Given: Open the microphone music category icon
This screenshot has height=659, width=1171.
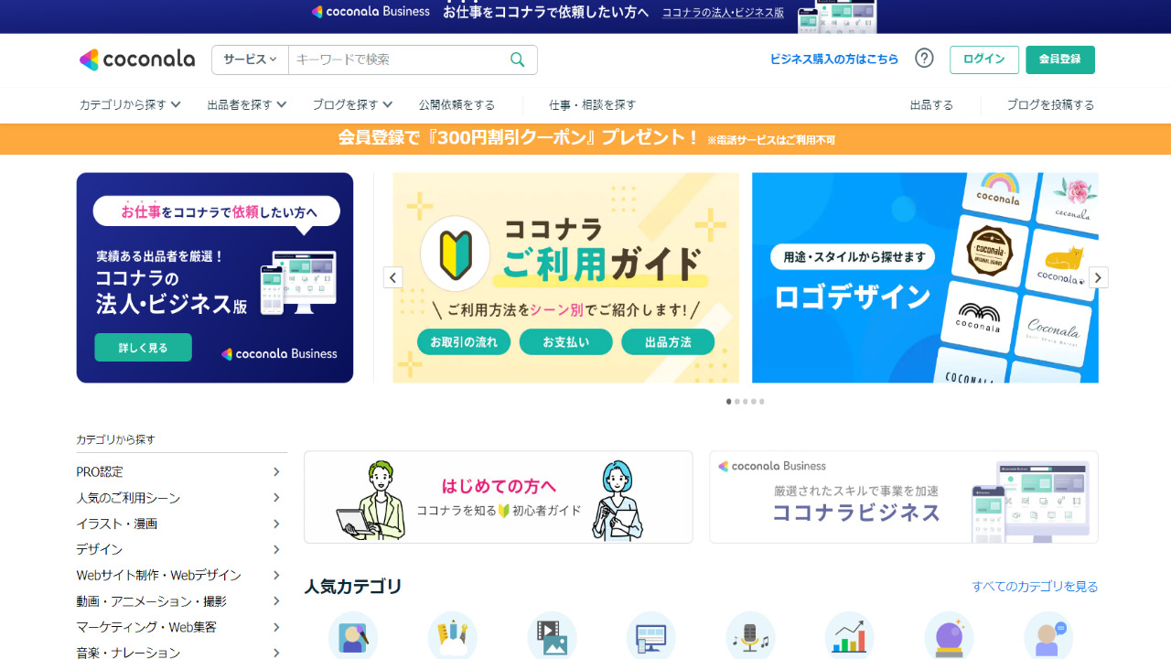Looking at the screenshot, I should coord(751,635).
